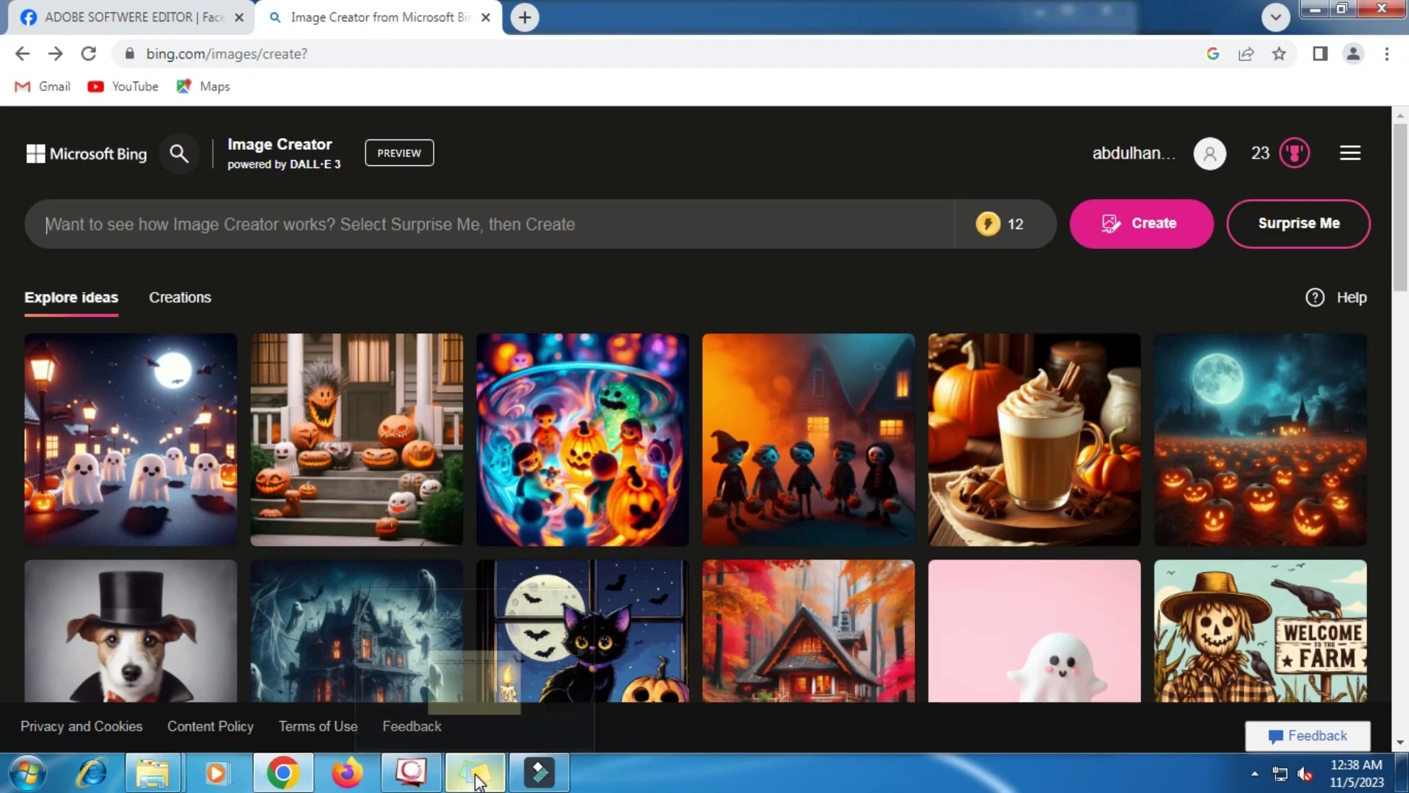Expand the tab search dropdown arrow

pos(1275,17)
